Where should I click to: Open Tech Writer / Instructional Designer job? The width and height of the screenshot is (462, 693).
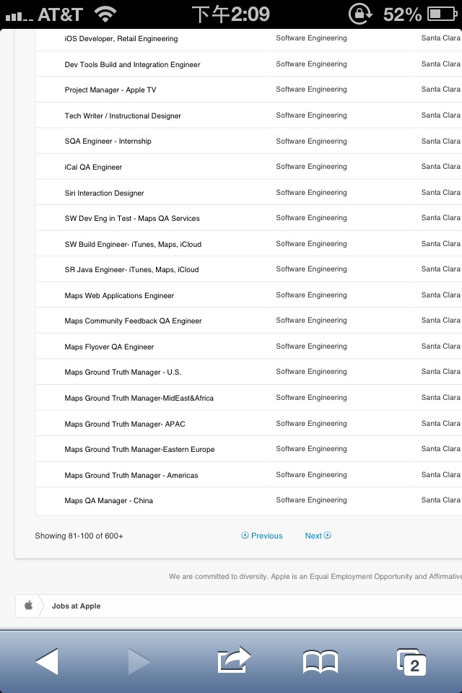pos(123,115)
